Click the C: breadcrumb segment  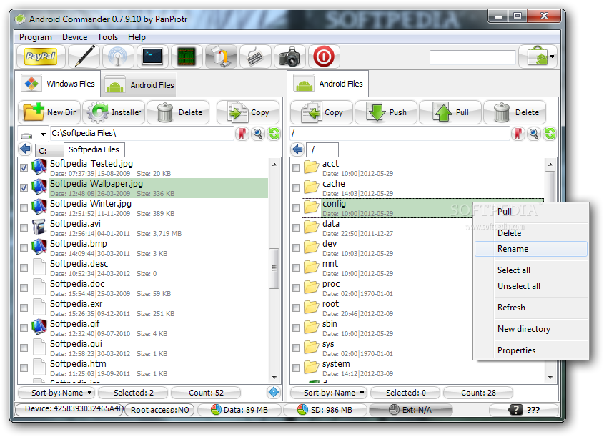click(x=50, y=151)
